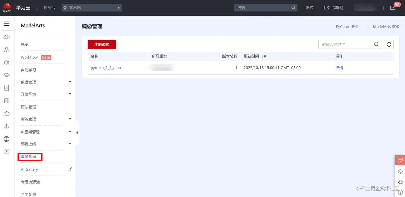This screenshot has height=197, width=405.
Task: Sort by update time using sort icon
Action: (264, 57)
